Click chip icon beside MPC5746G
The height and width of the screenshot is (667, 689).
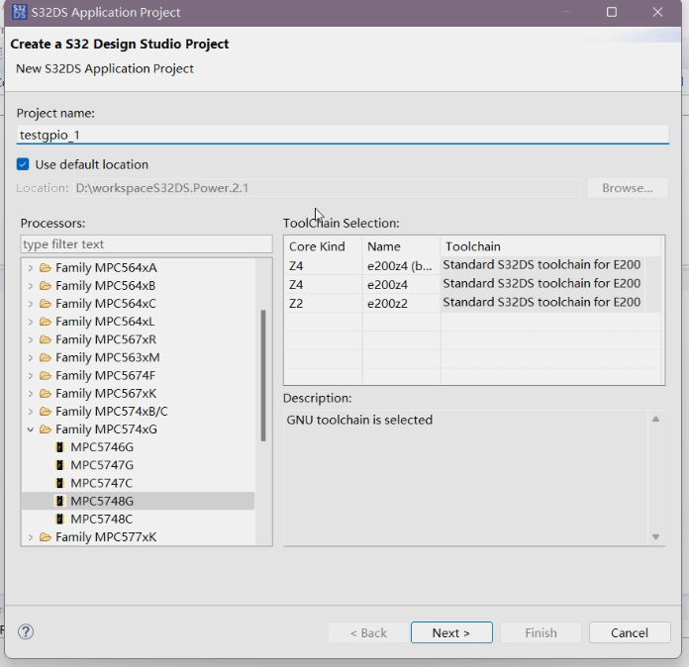60,447
